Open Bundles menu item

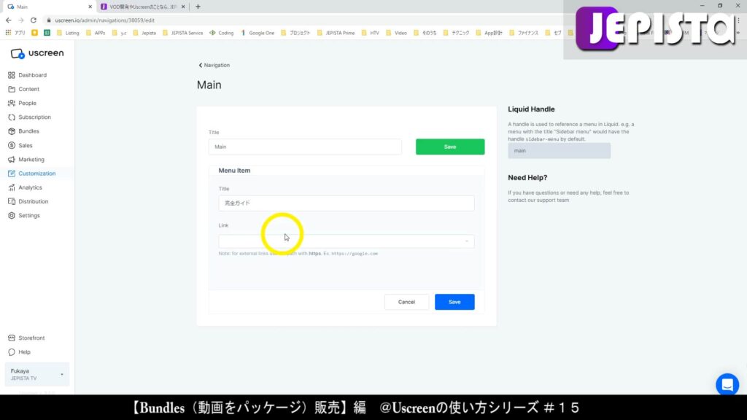pos(28,131)
